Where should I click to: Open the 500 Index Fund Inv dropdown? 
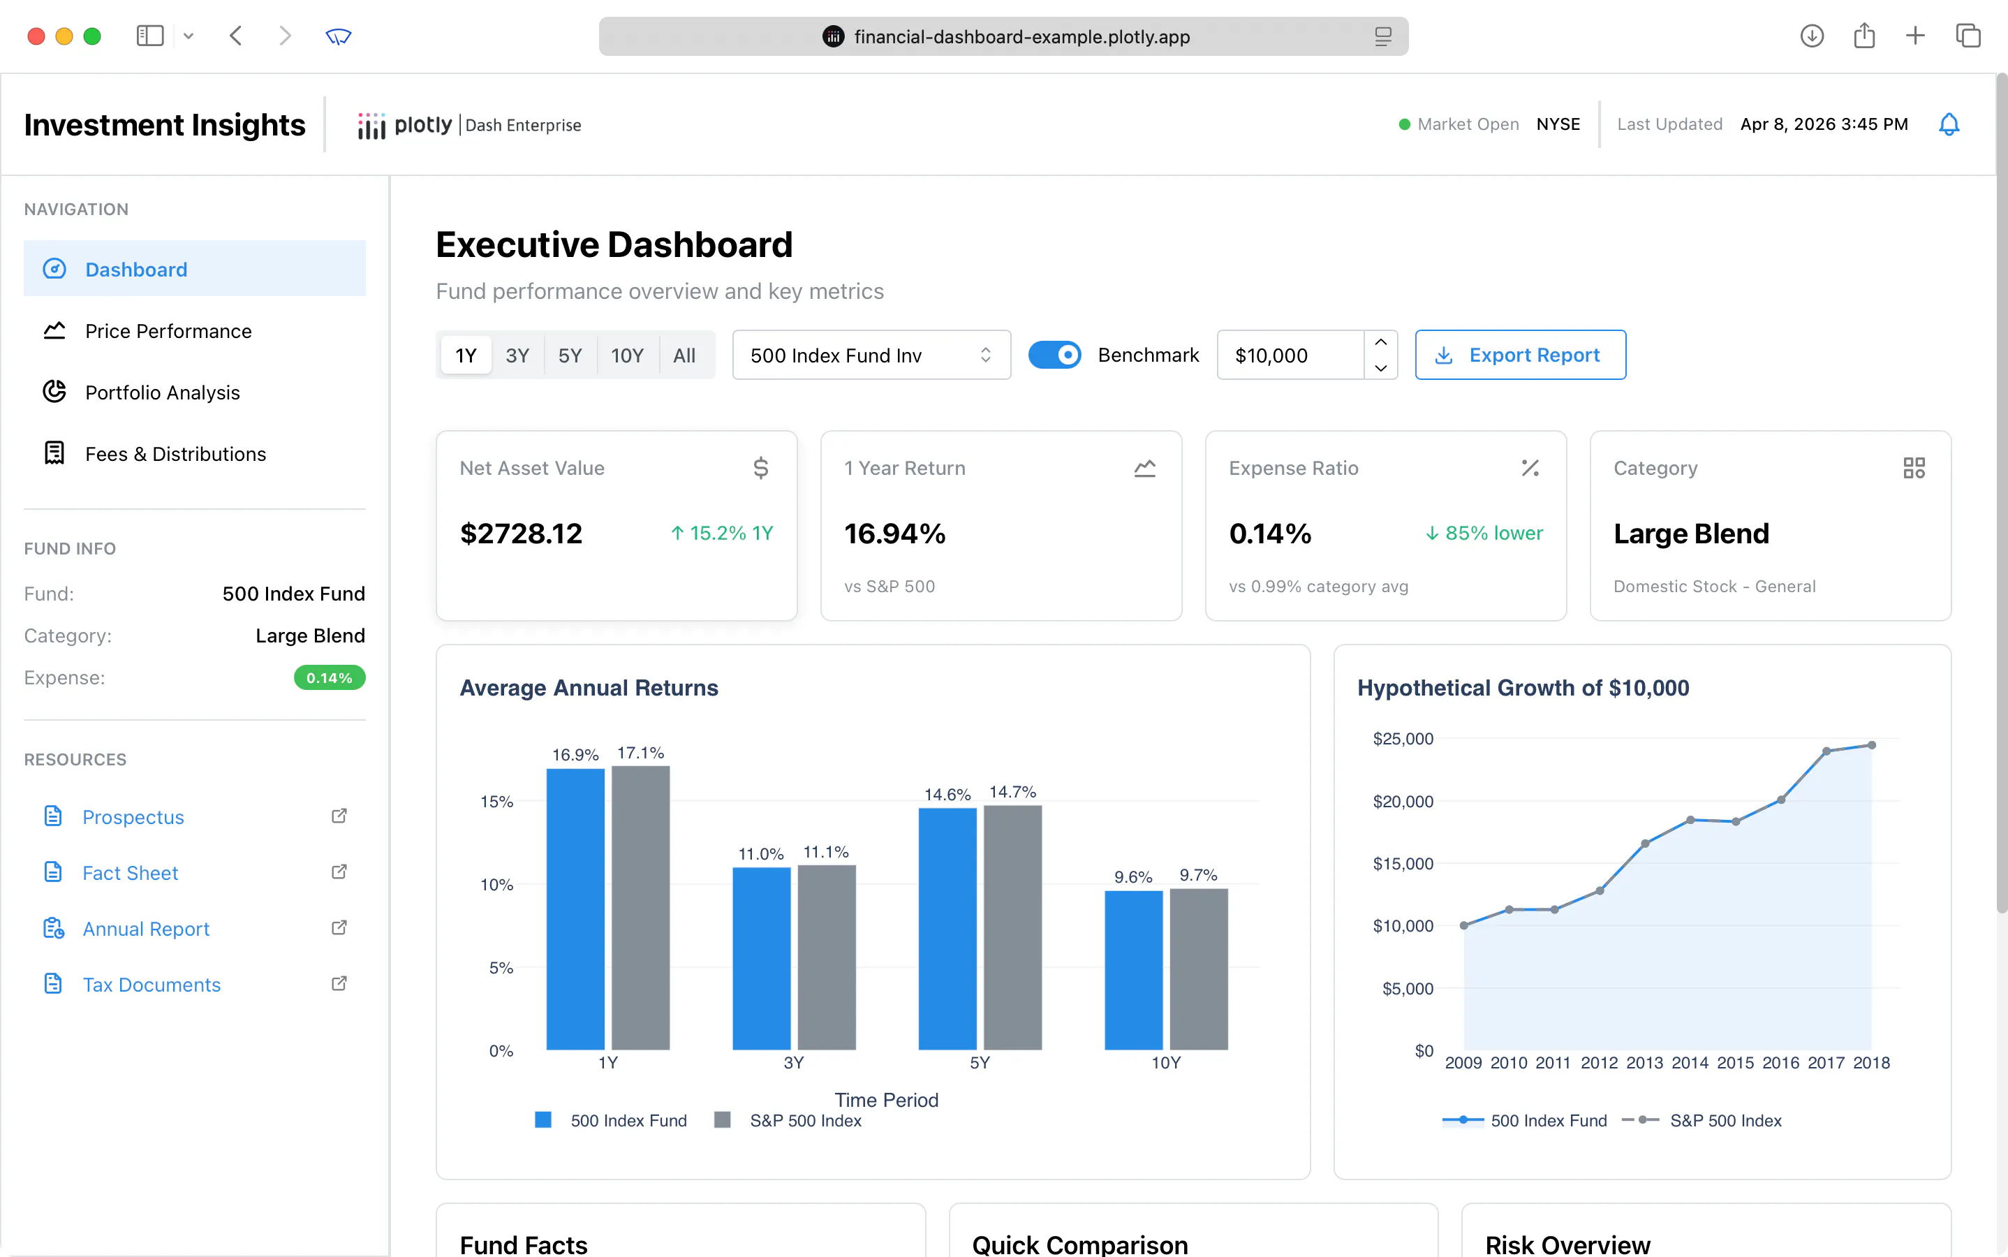click(871, 355)
